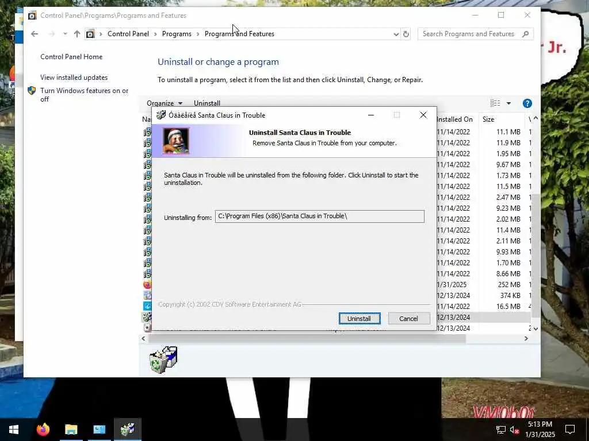Open view options dropdown arrow
The width and height of the screenshot is (589, 441).
[508, 103]
